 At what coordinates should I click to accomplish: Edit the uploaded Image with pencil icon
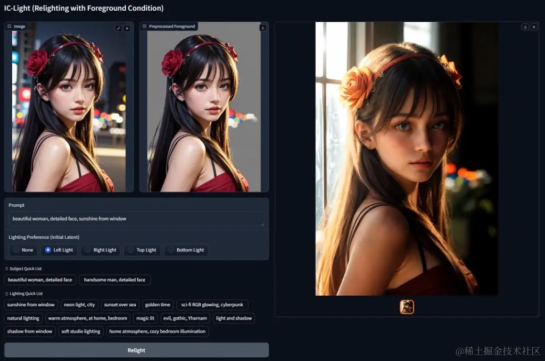[x=118, y=29]
